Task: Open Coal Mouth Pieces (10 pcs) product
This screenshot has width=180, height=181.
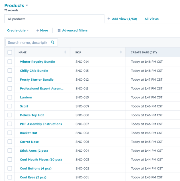Action: (x=41, y=160)
